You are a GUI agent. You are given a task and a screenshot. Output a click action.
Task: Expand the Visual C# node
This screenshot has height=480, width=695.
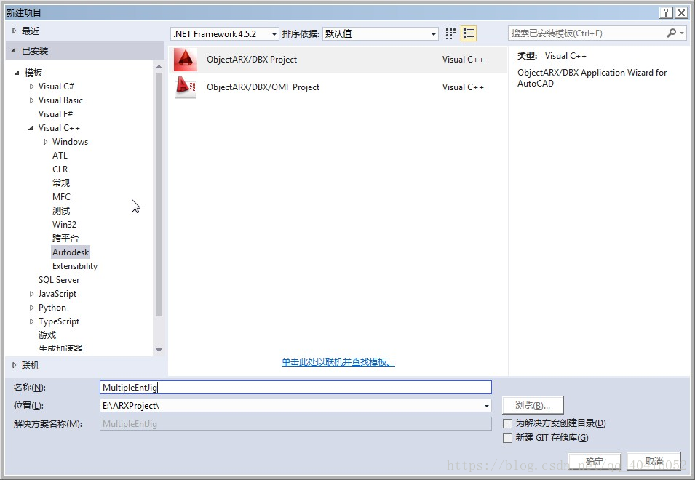point(31,87)
